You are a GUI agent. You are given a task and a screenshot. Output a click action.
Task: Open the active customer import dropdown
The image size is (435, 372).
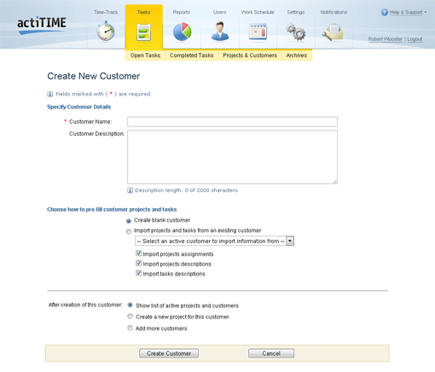(214, 241)
